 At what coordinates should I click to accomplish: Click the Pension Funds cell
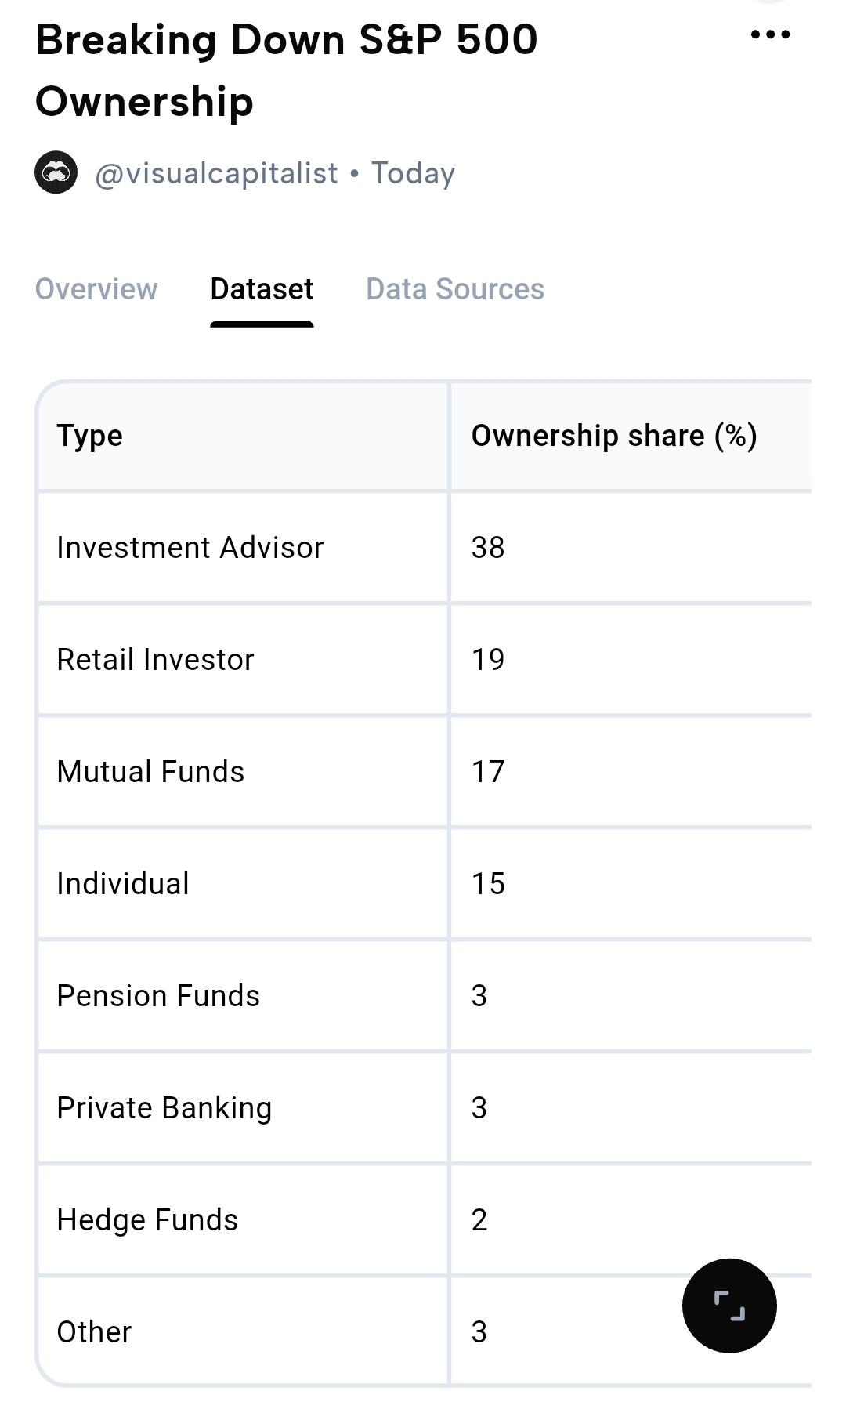(x=243, y=996)
